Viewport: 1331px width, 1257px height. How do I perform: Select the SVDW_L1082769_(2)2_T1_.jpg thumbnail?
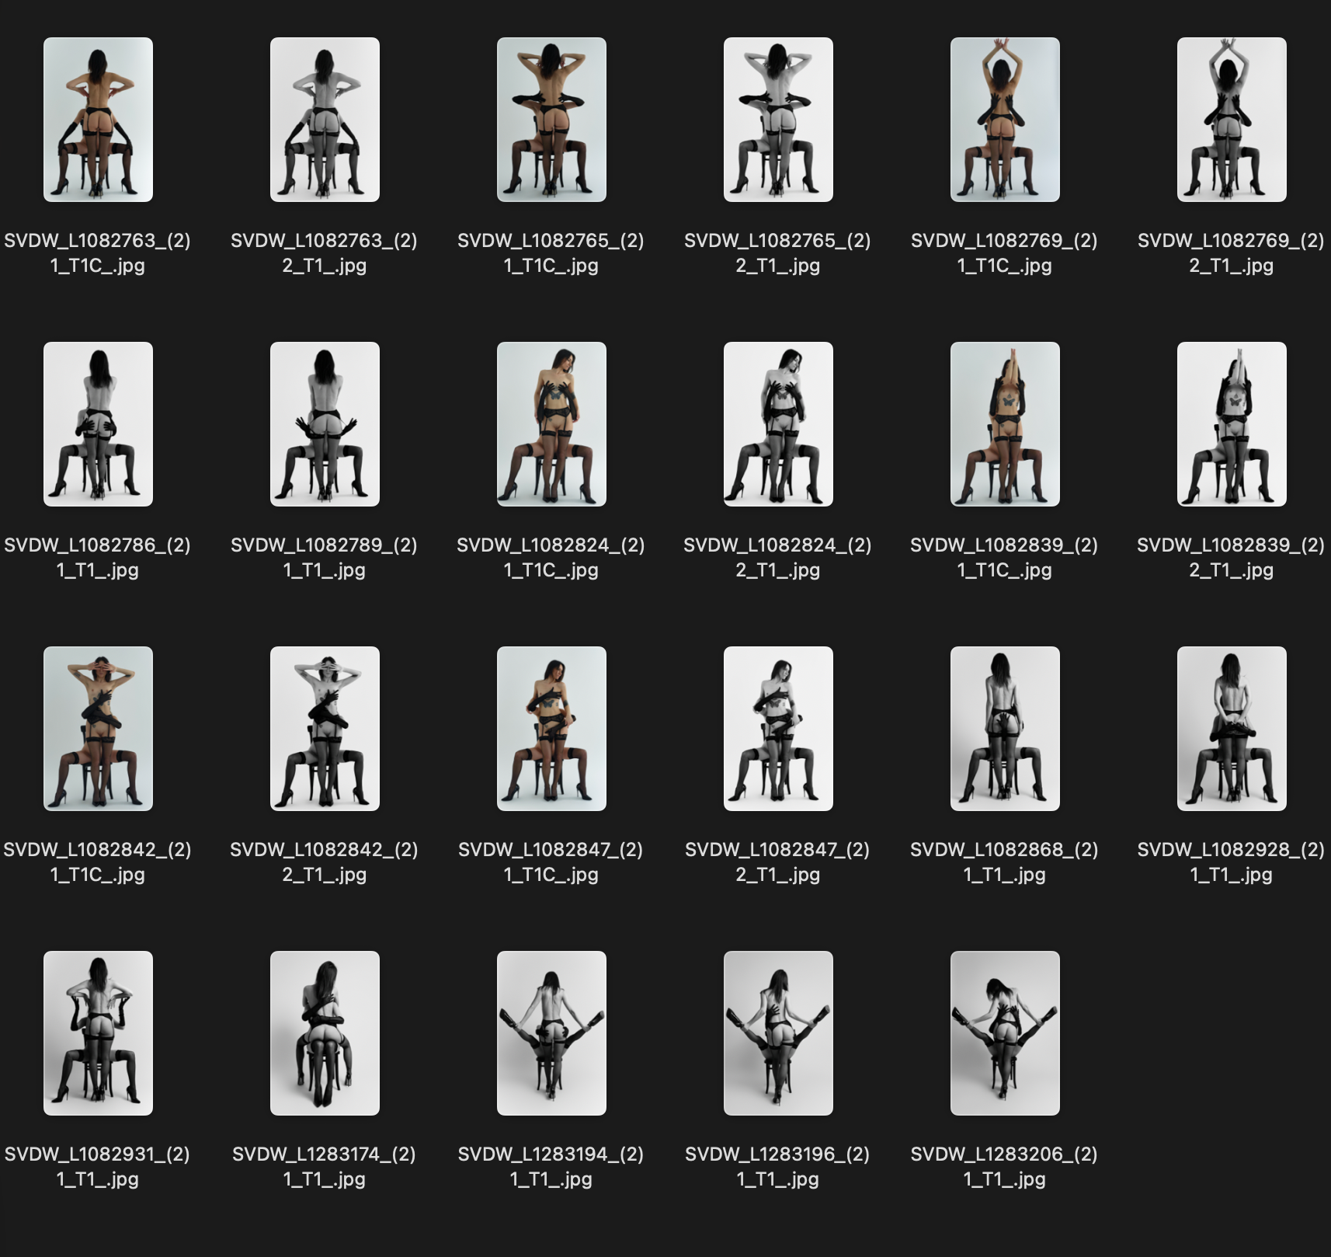tap(1231, 118)
